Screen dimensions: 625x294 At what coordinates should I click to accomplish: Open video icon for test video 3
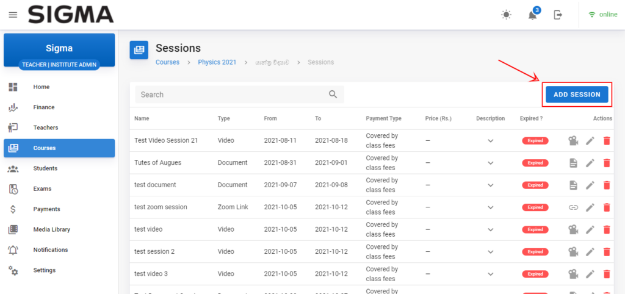573,274
